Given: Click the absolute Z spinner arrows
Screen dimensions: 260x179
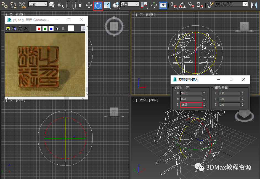Looking at the screenshot, I should pos(204,105).
